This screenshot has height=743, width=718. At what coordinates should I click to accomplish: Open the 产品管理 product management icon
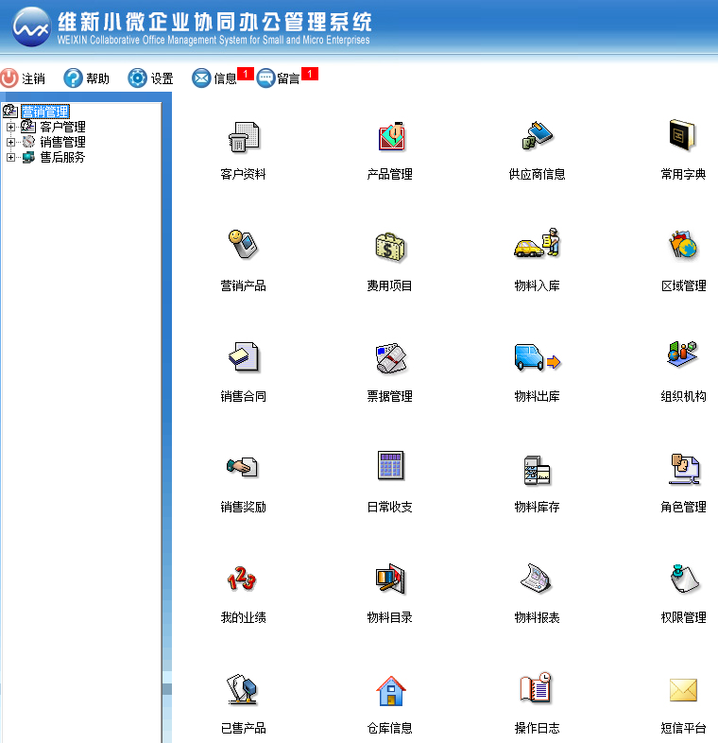click(390, 138)
